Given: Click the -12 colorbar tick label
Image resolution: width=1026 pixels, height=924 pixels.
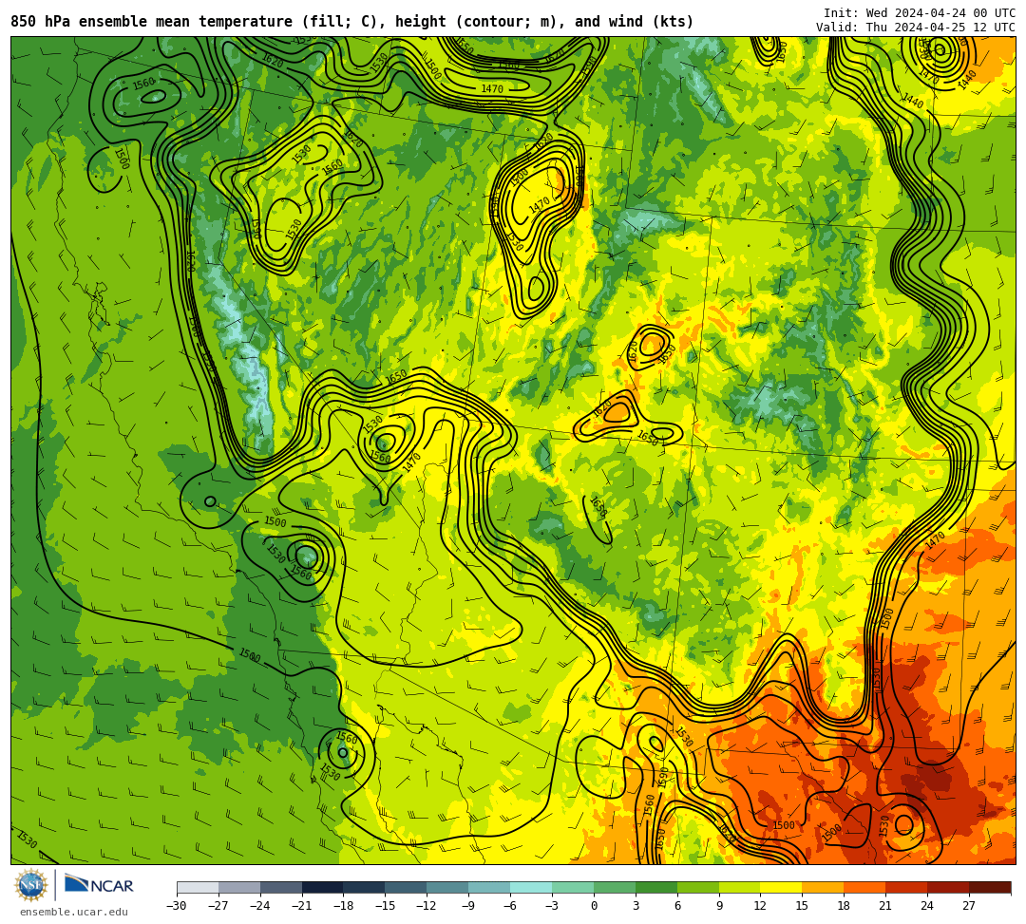Looking at the screenshot, I should pyautogui.click(x=426, y=906).
